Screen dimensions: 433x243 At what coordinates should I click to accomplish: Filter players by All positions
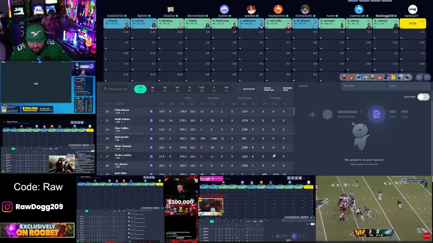click(x=140, y=89)
